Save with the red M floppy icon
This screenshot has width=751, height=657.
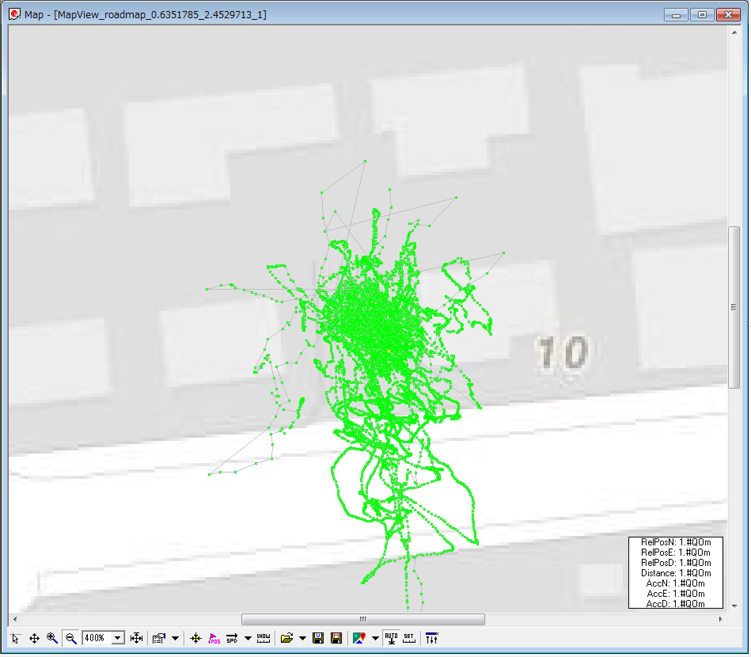click(336, 638)
